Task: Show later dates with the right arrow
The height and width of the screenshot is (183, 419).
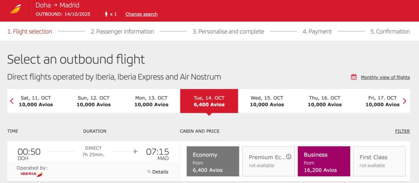Action: [404, 101]
